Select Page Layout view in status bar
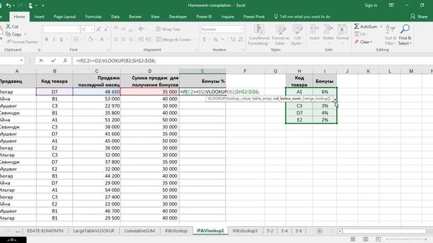Image resolution: width=433 pixels, height=243 pixels. [365, 239]
